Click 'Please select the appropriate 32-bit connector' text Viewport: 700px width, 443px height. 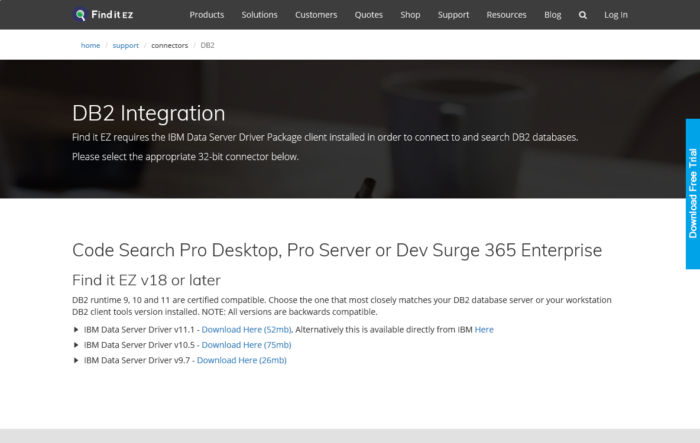coord(185,157)
